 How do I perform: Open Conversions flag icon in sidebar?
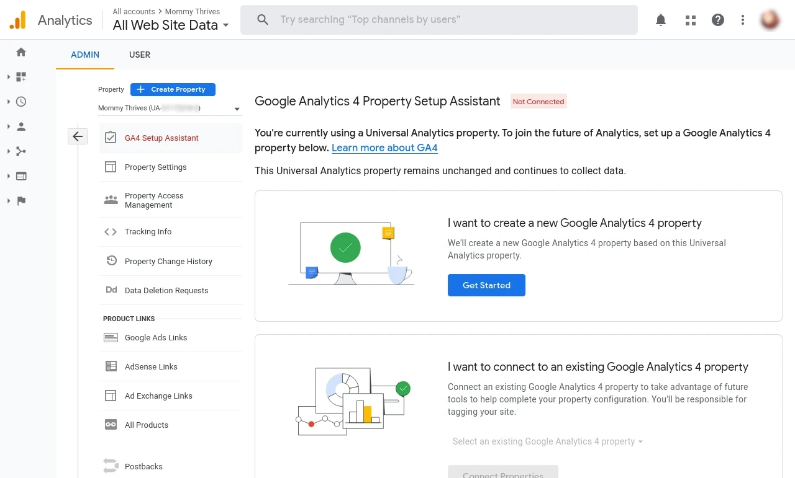click(x=21, y=201)
